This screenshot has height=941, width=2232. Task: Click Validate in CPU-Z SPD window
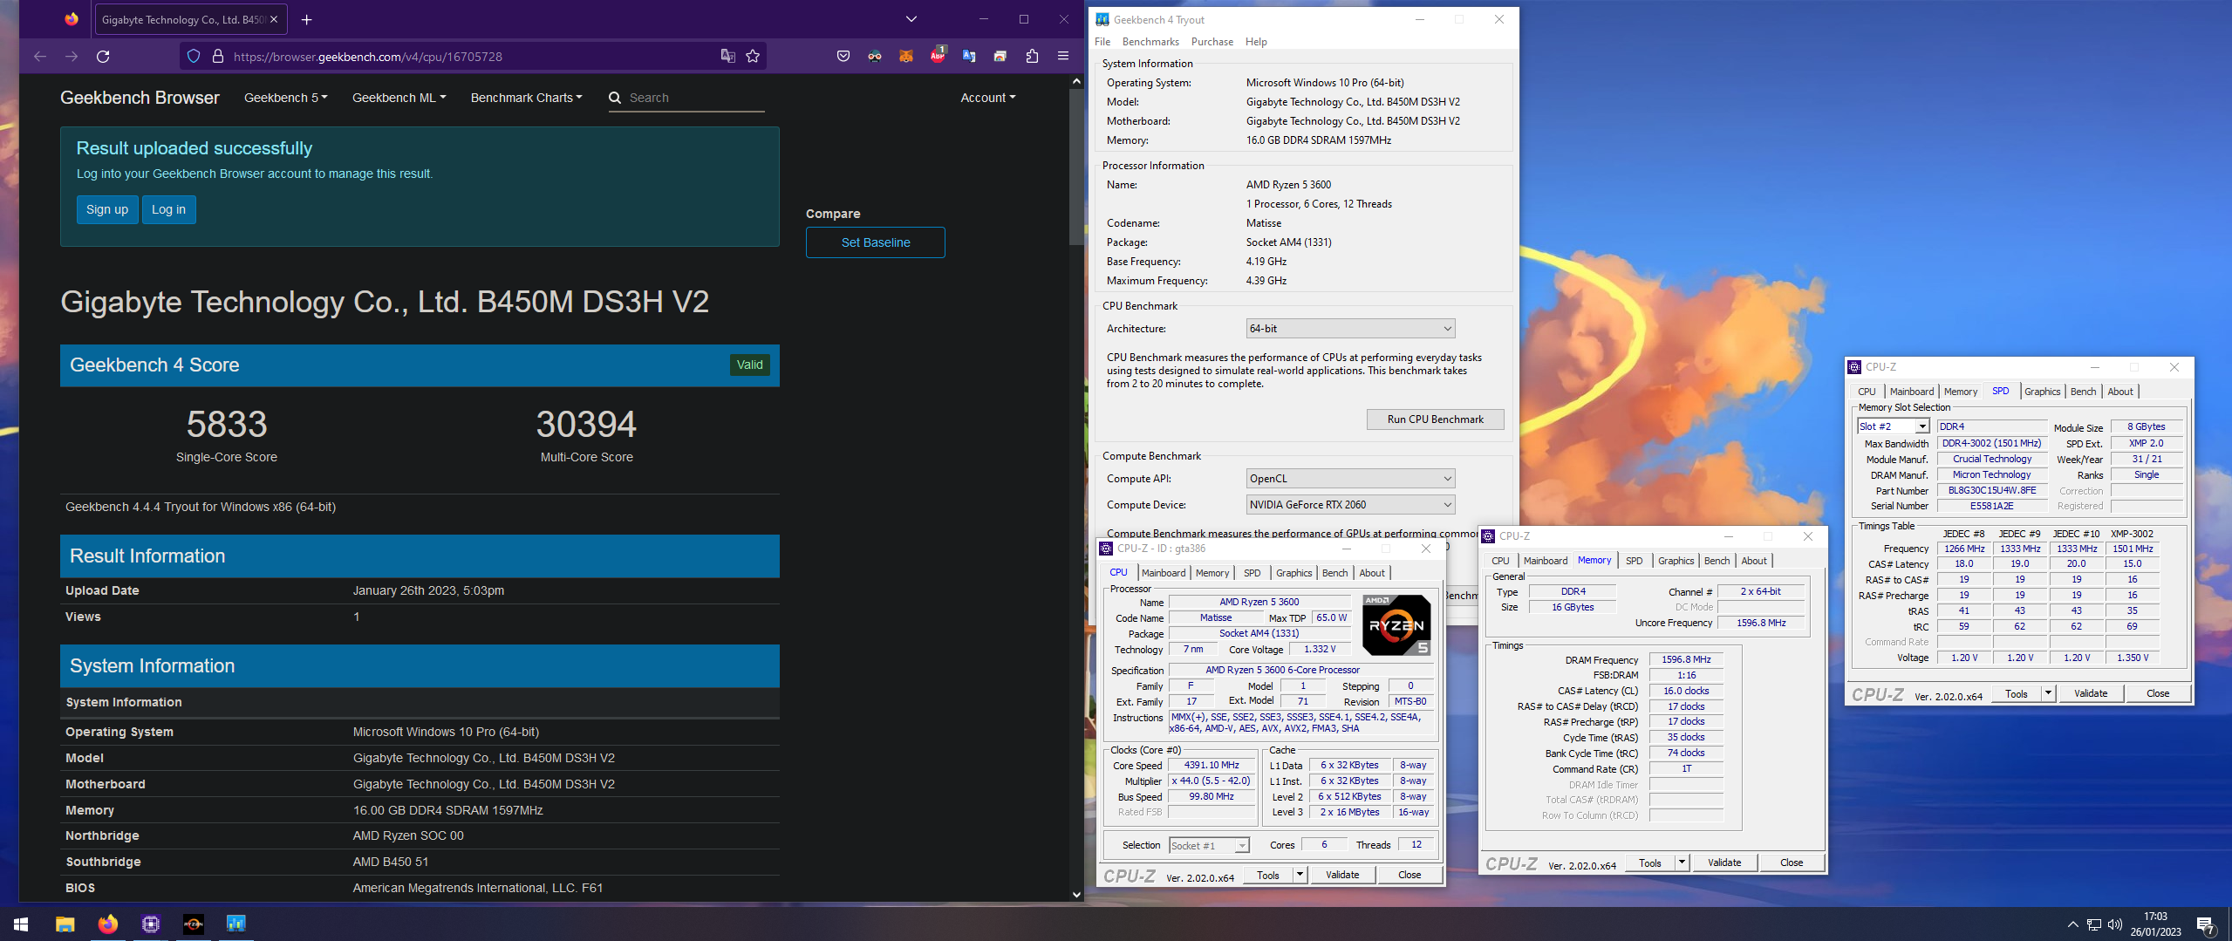tap(2090, 693)
